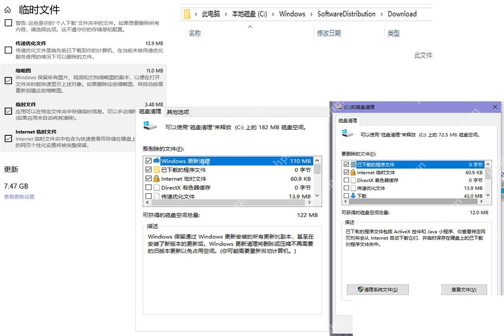The image size is (504, 336).
Task: Expand breadcrumb arrow before 此电脑
Action: (196, 14)
